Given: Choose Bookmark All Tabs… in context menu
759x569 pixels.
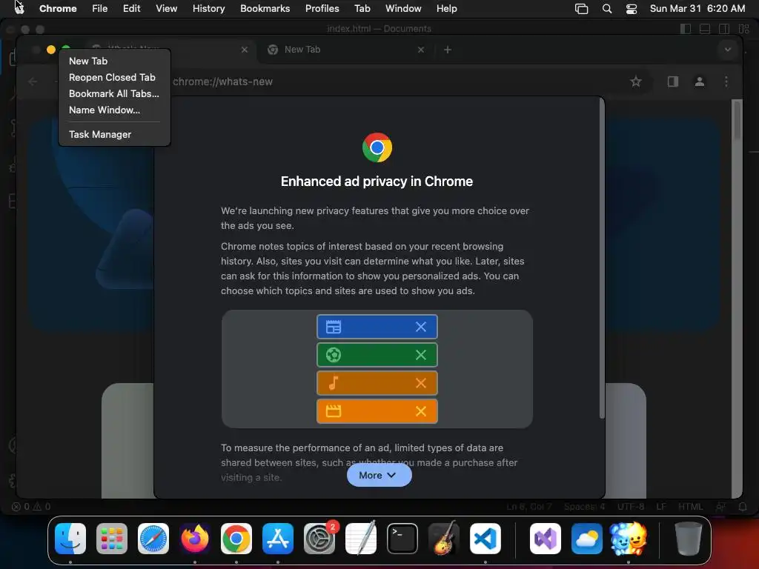Looking at the screenshot, I should pyautogui.click(x=115, y=94).
